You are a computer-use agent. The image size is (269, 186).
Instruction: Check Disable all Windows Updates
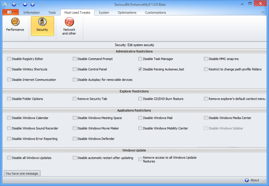tap(9, 158)
